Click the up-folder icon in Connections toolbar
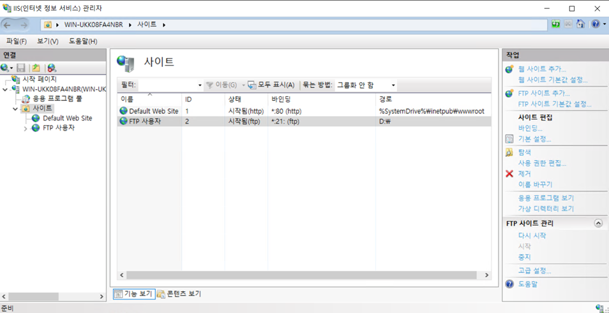609x313 pixels. tap(36, 68)
